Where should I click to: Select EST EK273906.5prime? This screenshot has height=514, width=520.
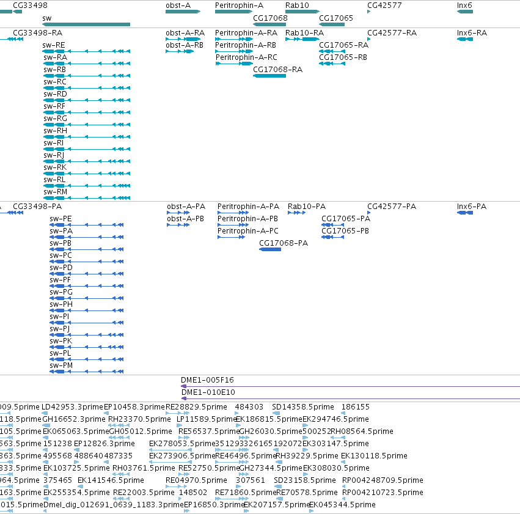click(x=170, y=462)
